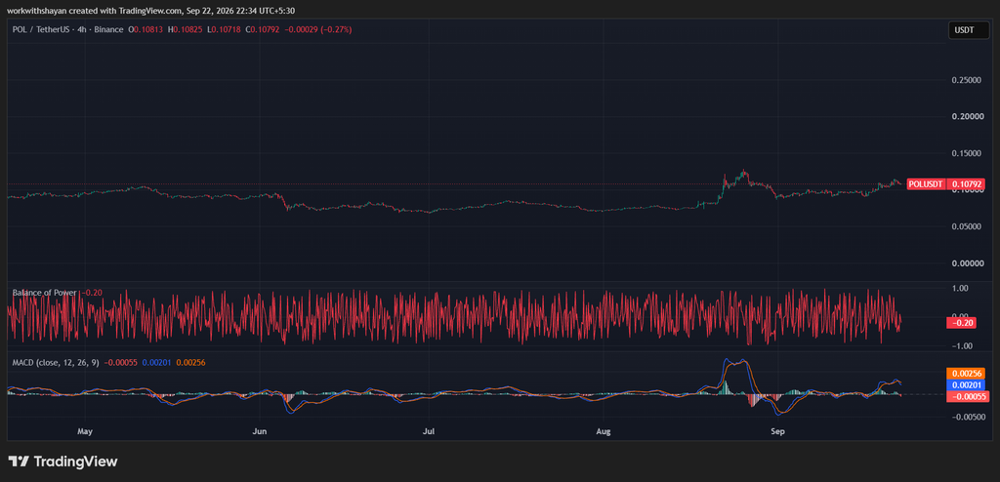Click the Jul label on time axis
1000x482 pixels.
tap(430, 431)
